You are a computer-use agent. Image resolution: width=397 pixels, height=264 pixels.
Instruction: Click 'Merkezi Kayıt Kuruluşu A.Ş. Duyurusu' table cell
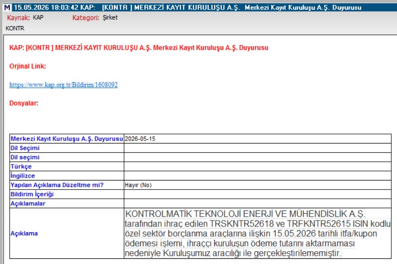pyautogui.click(x=67, y=139)
